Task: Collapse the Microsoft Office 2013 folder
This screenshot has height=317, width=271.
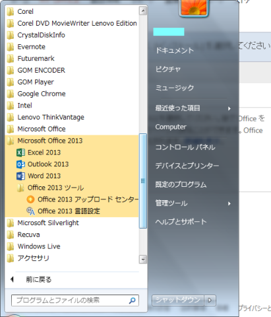Action: pos(72,141)
